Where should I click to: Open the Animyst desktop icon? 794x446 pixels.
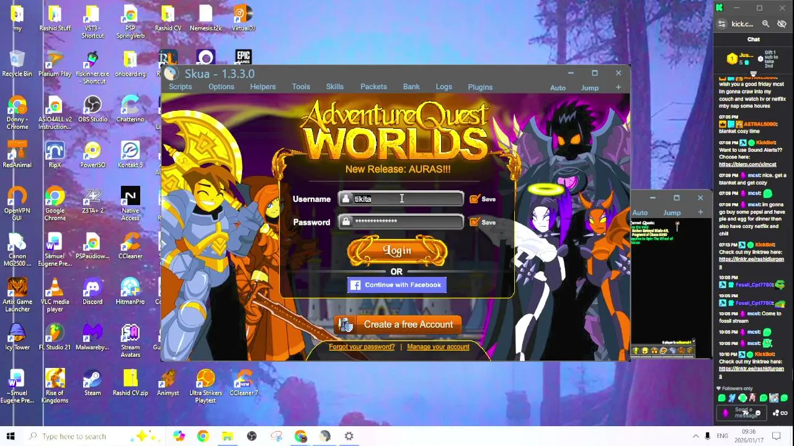pyautogui.click(x=168, y=383)
